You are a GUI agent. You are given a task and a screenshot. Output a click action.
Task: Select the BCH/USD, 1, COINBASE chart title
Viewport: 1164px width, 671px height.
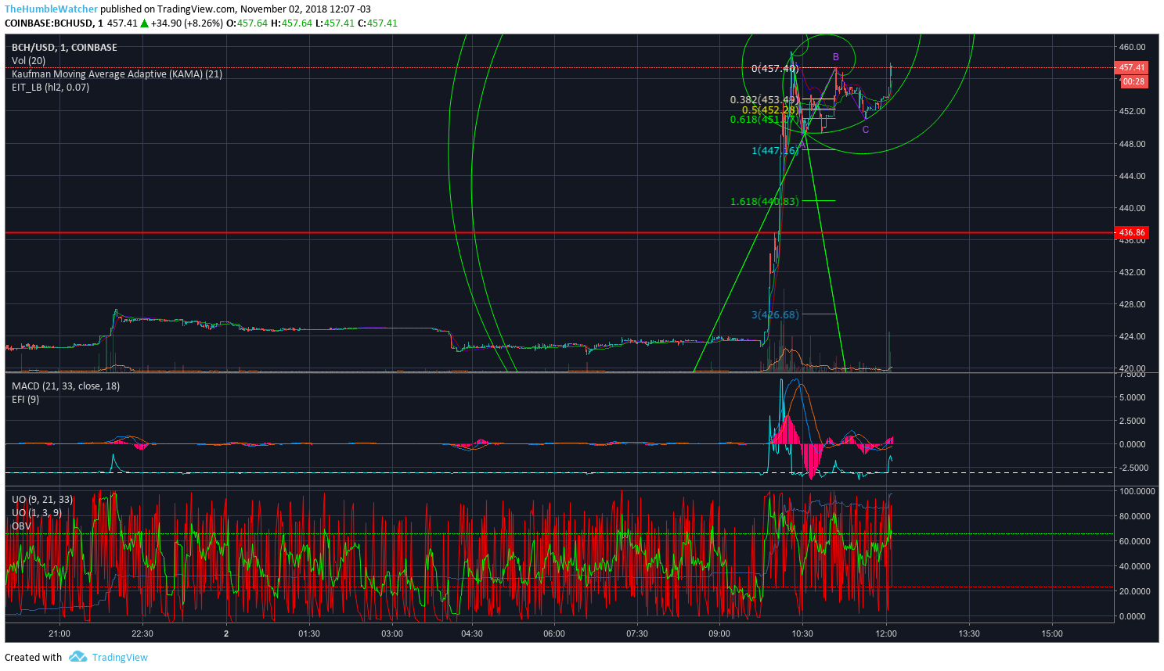[x=64, y=47]
